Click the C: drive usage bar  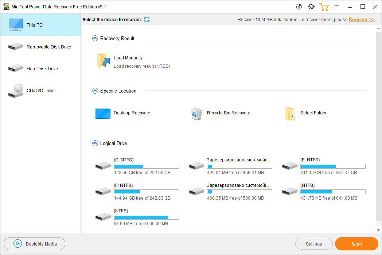click(x=147, y=166)
